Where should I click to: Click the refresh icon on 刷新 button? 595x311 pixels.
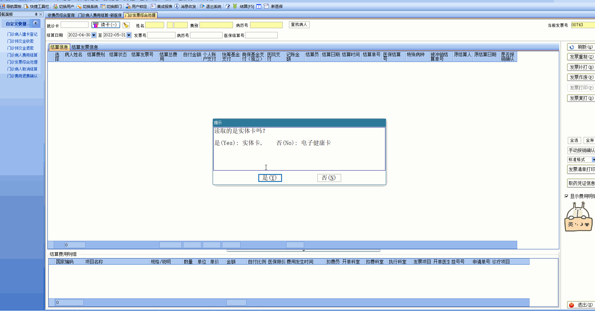click(572, 47)
